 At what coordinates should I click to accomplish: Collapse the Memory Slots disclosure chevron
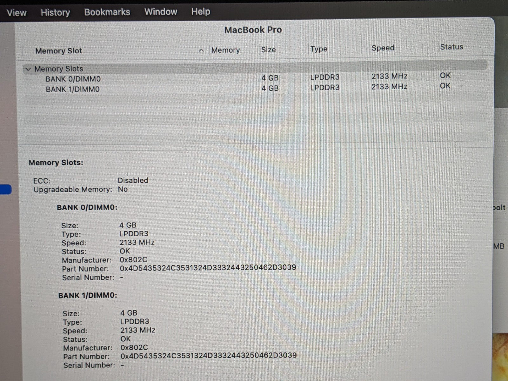pos(28,69)
